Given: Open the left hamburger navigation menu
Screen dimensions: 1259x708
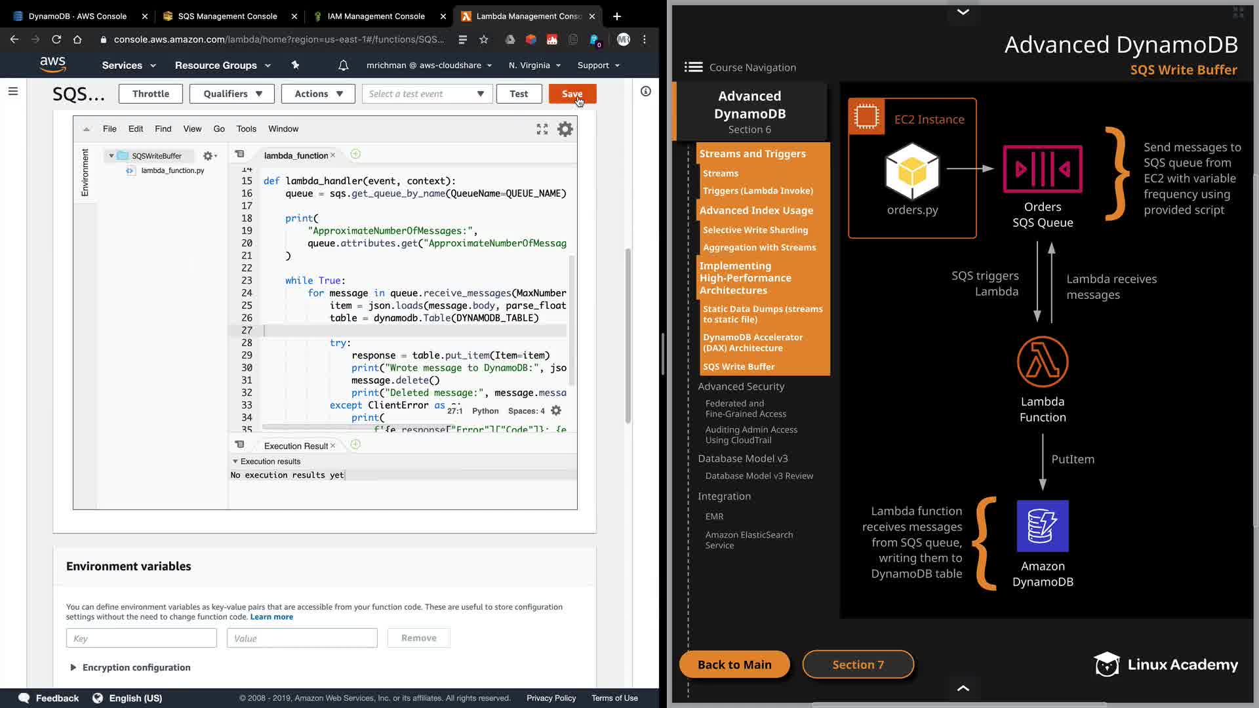Looking at the screenshot, I should tap(13, 92).
